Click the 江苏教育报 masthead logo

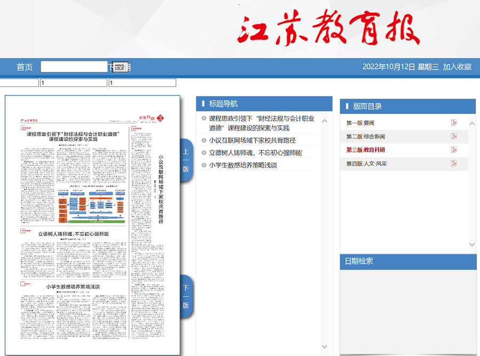[x=328, y=28]
